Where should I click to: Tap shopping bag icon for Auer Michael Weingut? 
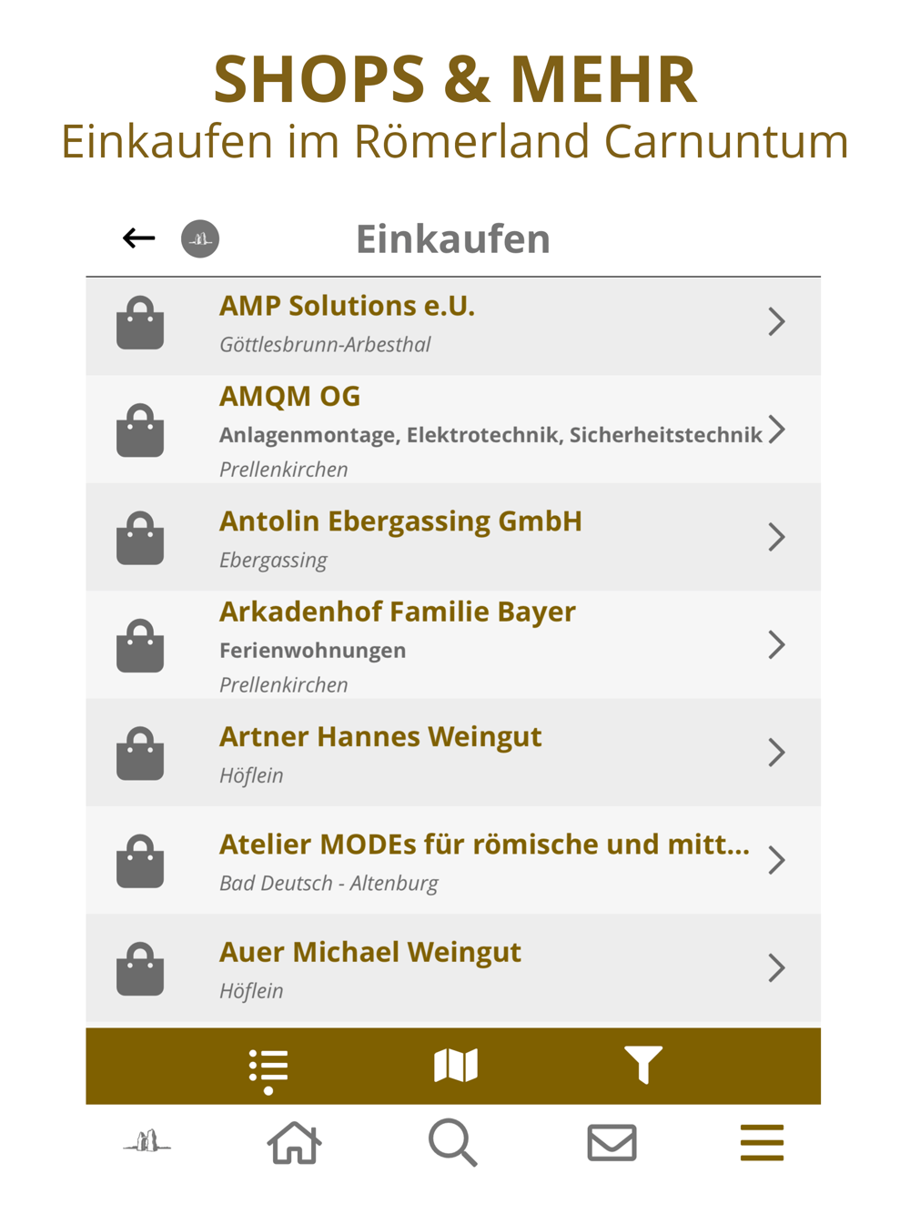140,968
